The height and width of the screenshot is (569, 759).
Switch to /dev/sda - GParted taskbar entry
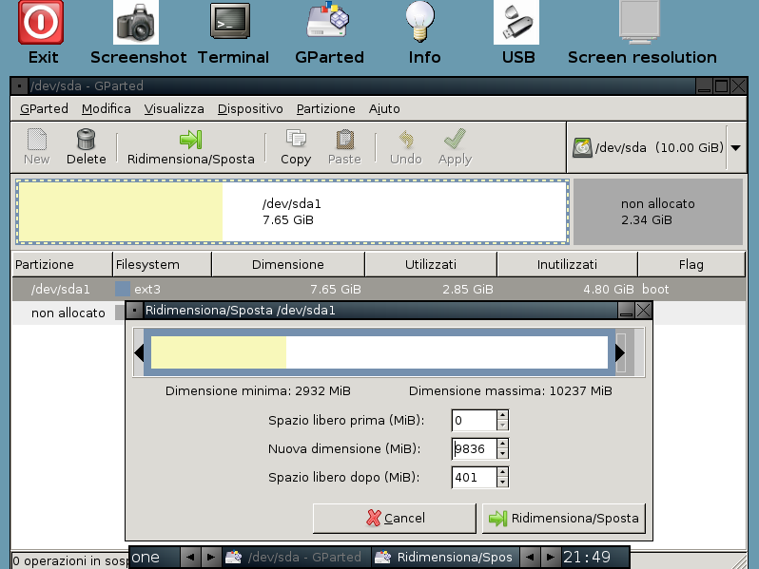[296, 557]
